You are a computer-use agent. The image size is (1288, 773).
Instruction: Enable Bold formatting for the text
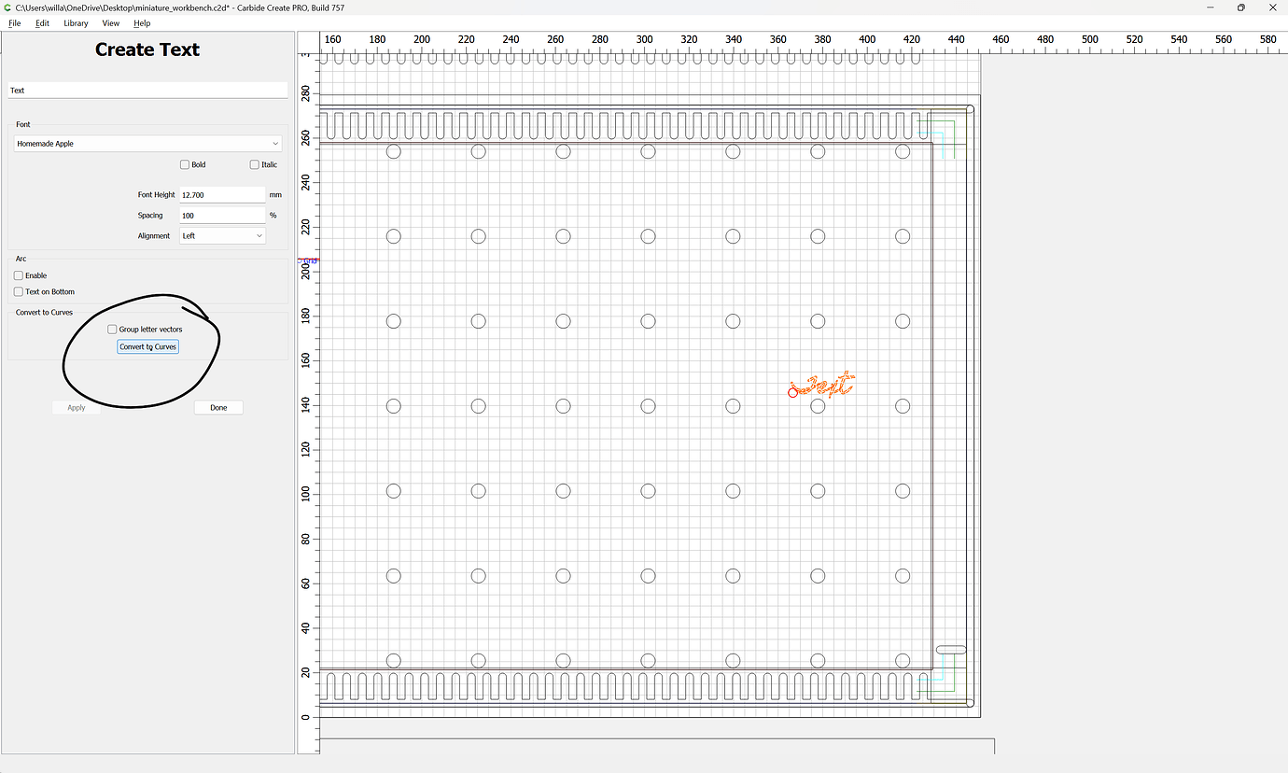184,164
